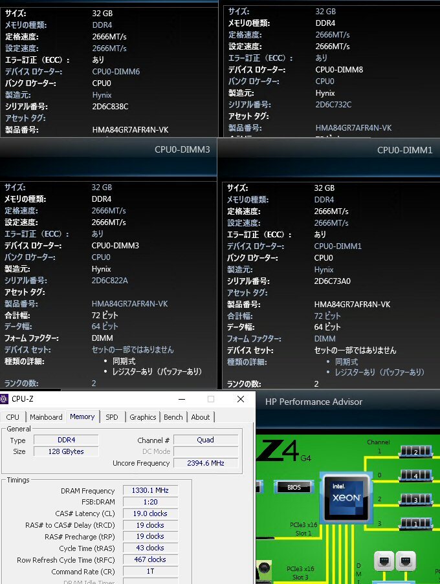Click the PCIe3 x16 Slot 1 label
Image resolution: width=440 pixels, height=584 pixels.
(303, 529)
